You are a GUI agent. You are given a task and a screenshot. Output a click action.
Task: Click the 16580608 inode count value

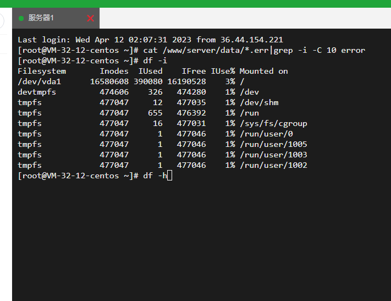109,81
